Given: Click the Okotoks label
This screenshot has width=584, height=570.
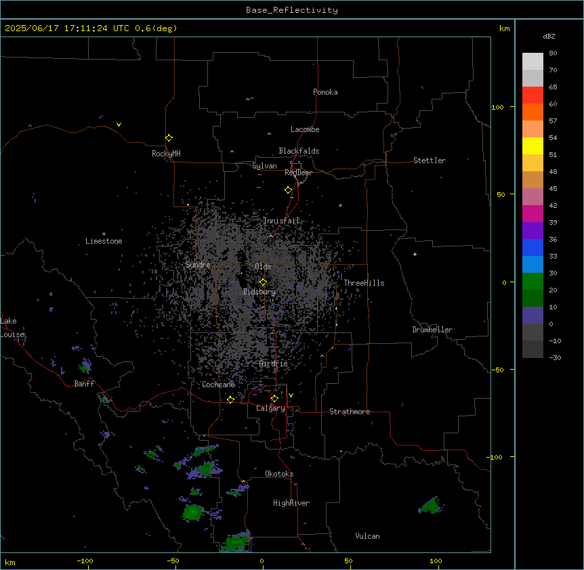Looking at the screenshot, I should pyautogui.click(x=279, y=474).
